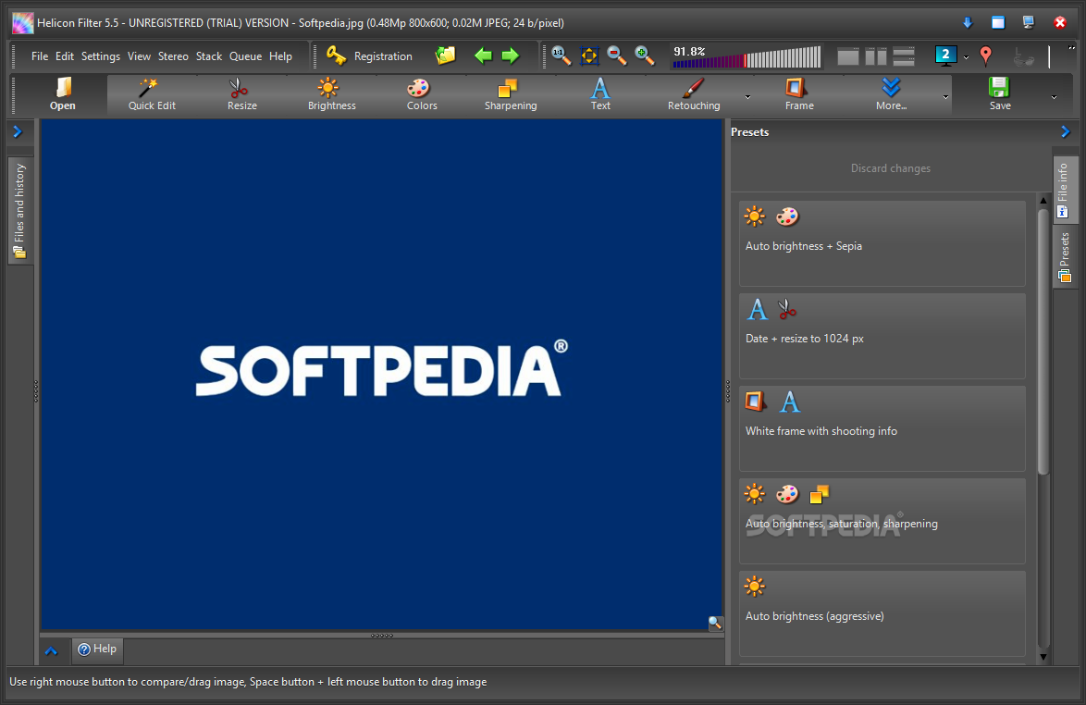
Task: Open the Frame tool
Action: click(798, 94)
